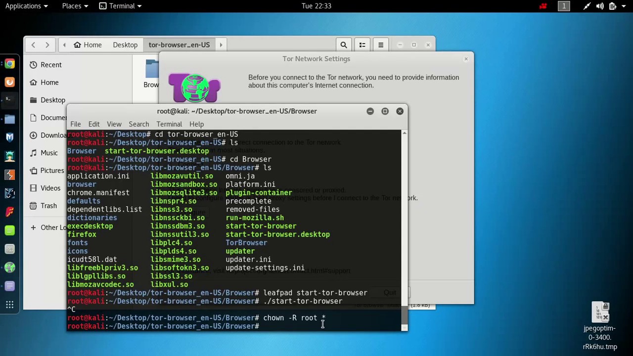Click the red screen recorder tray icon
Viewport: 633px width, 356px height.
click(543, 6)
